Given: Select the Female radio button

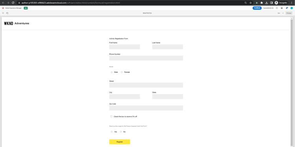Looking at the screenshot, I should [122, 72].
